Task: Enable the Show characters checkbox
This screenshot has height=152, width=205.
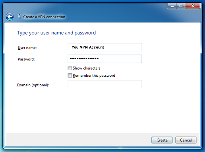Action: click(70, 68)
